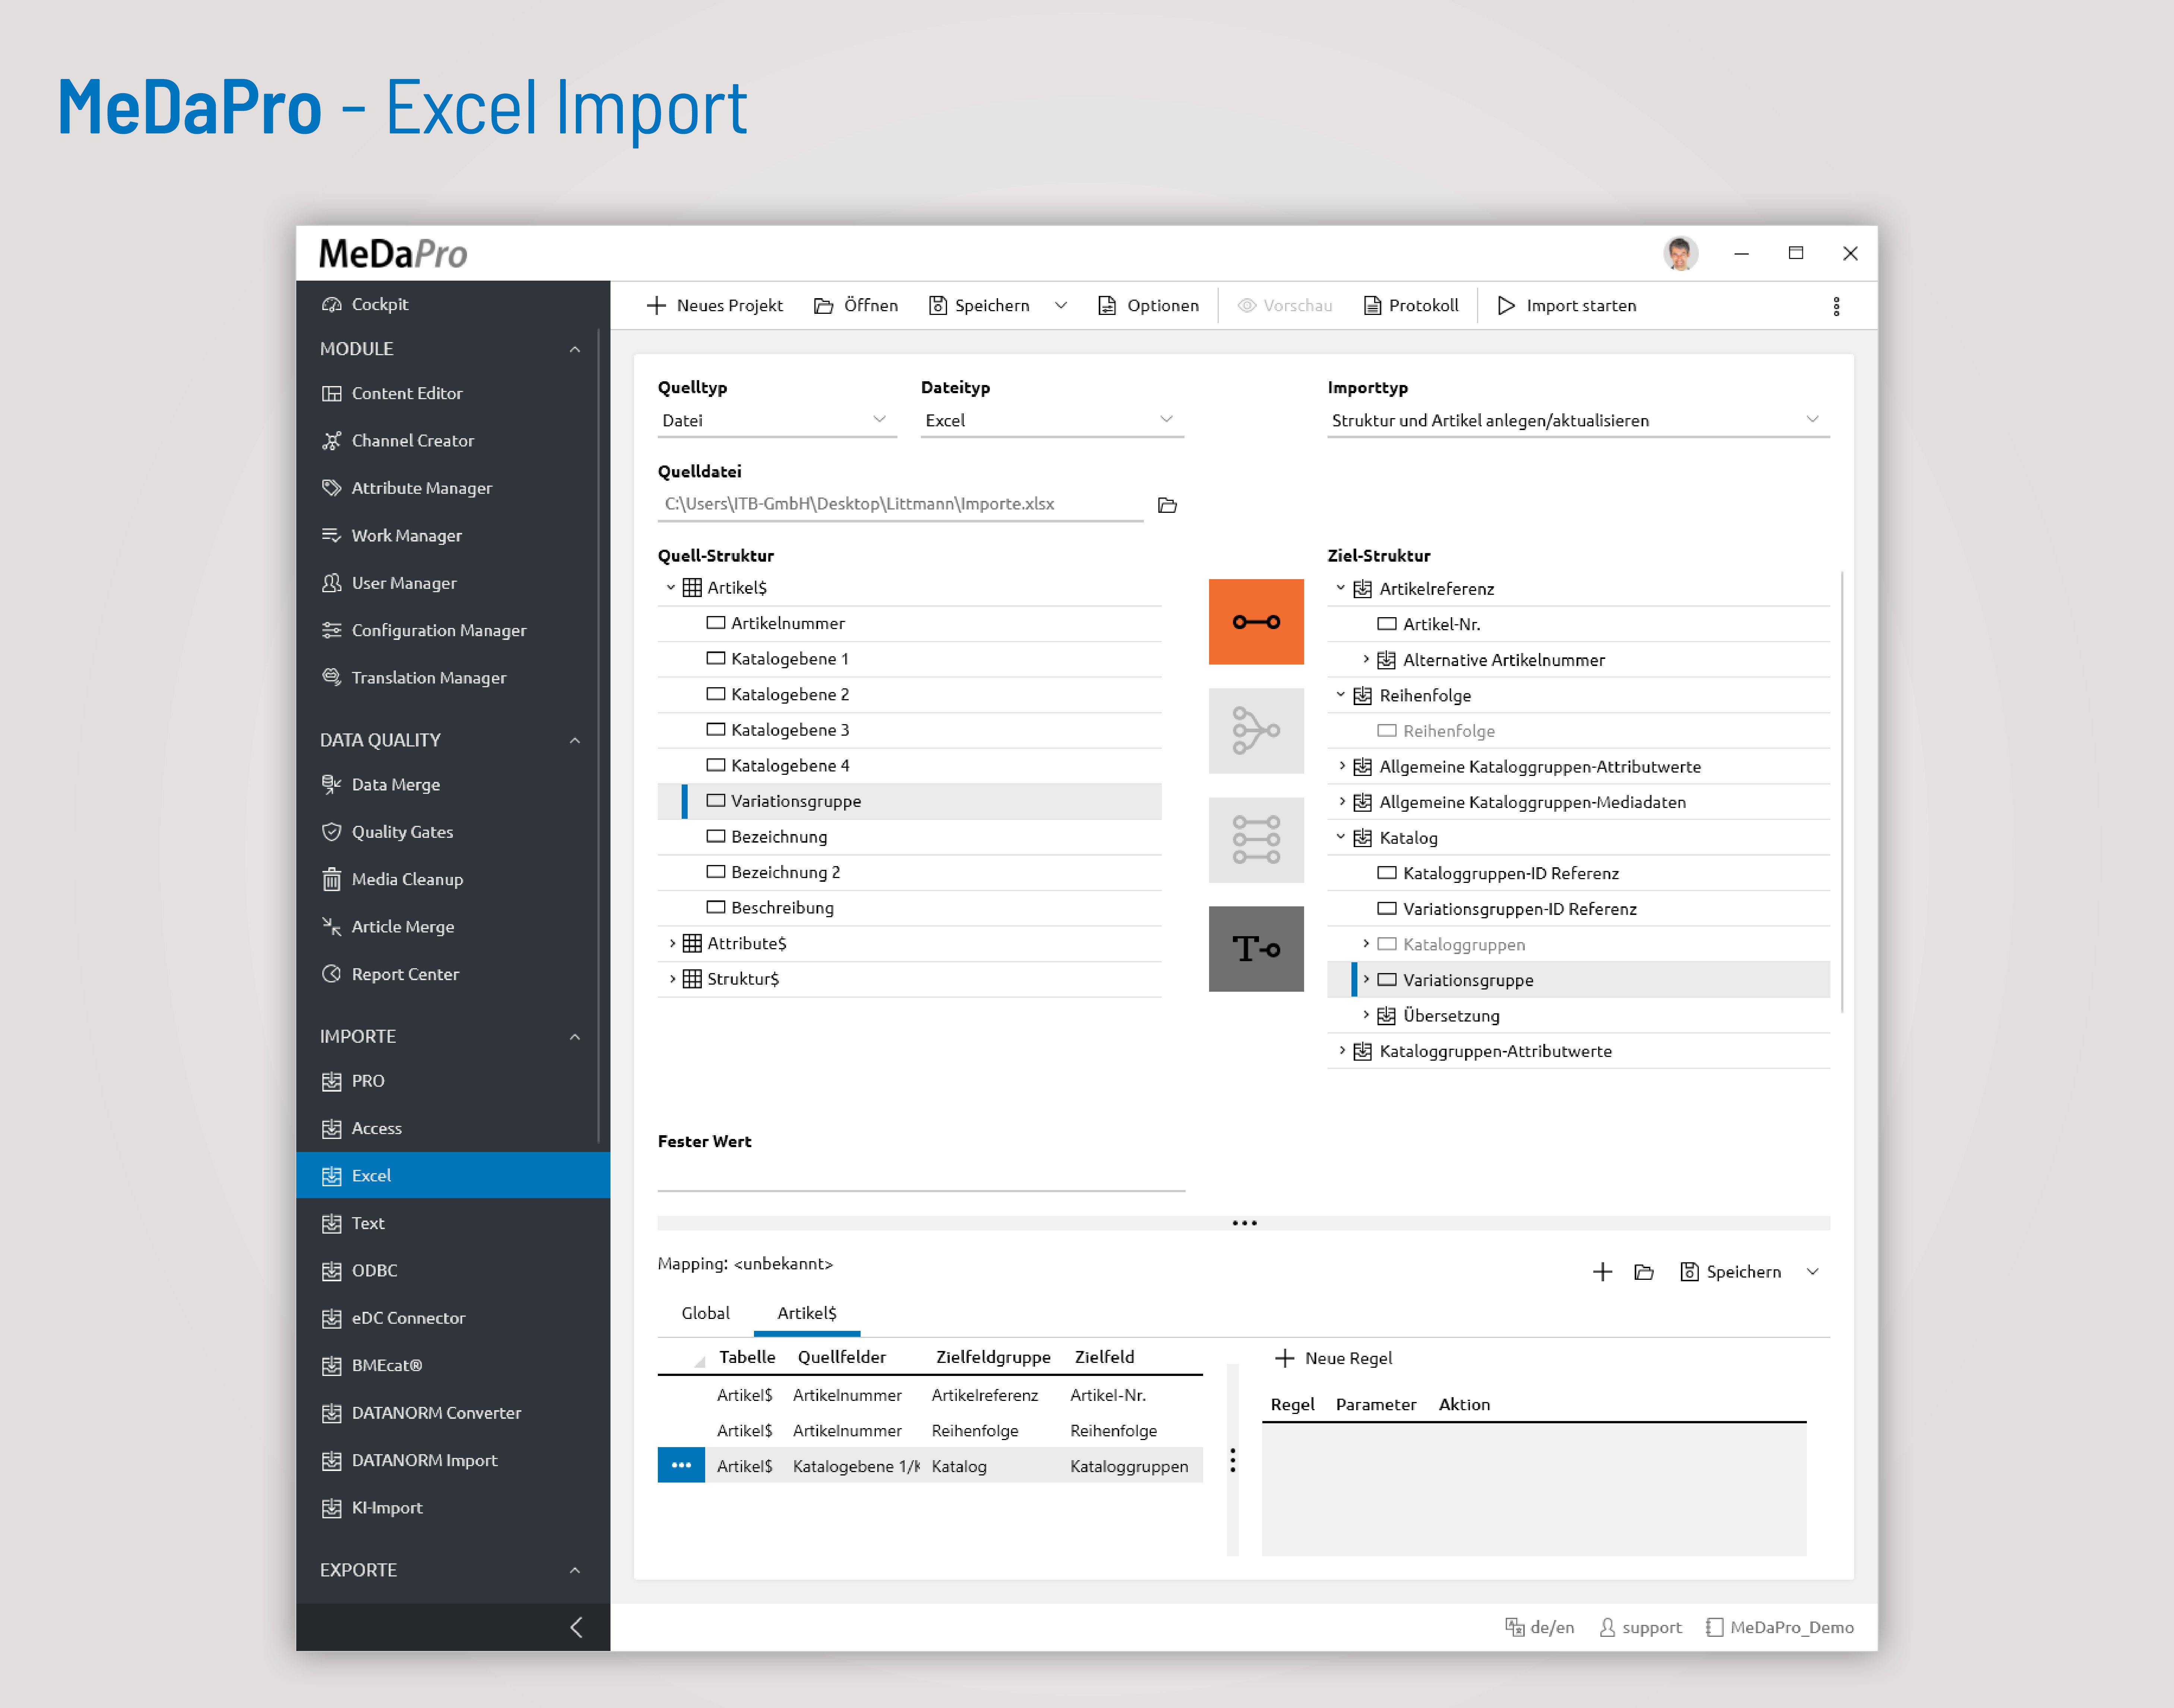Viewport: 2174px width, 1708px height.
Task: Collapse the DATA QUALITY sidebar section
Action: tap(575, 740)
